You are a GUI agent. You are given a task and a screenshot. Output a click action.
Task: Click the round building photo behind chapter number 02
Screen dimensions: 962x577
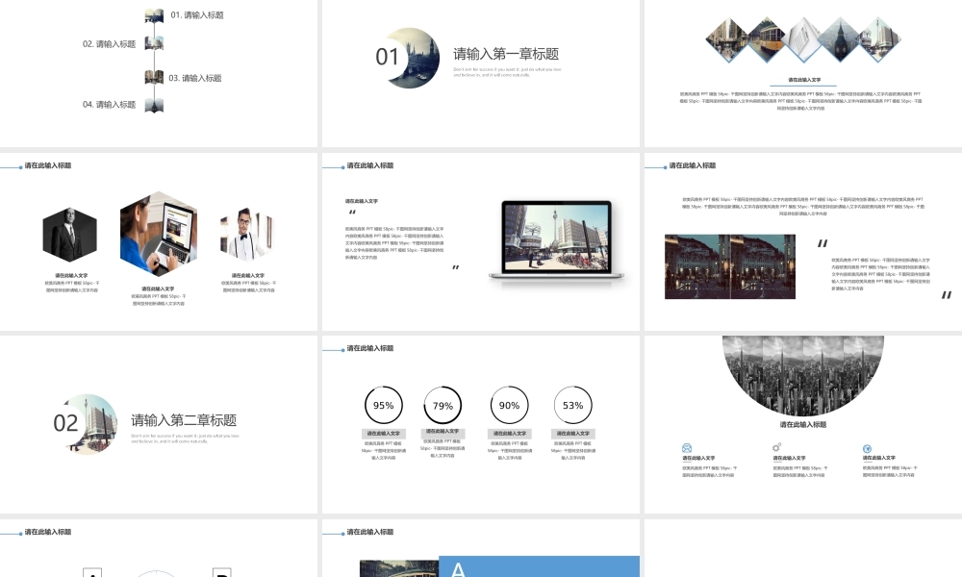coord(90,424)
